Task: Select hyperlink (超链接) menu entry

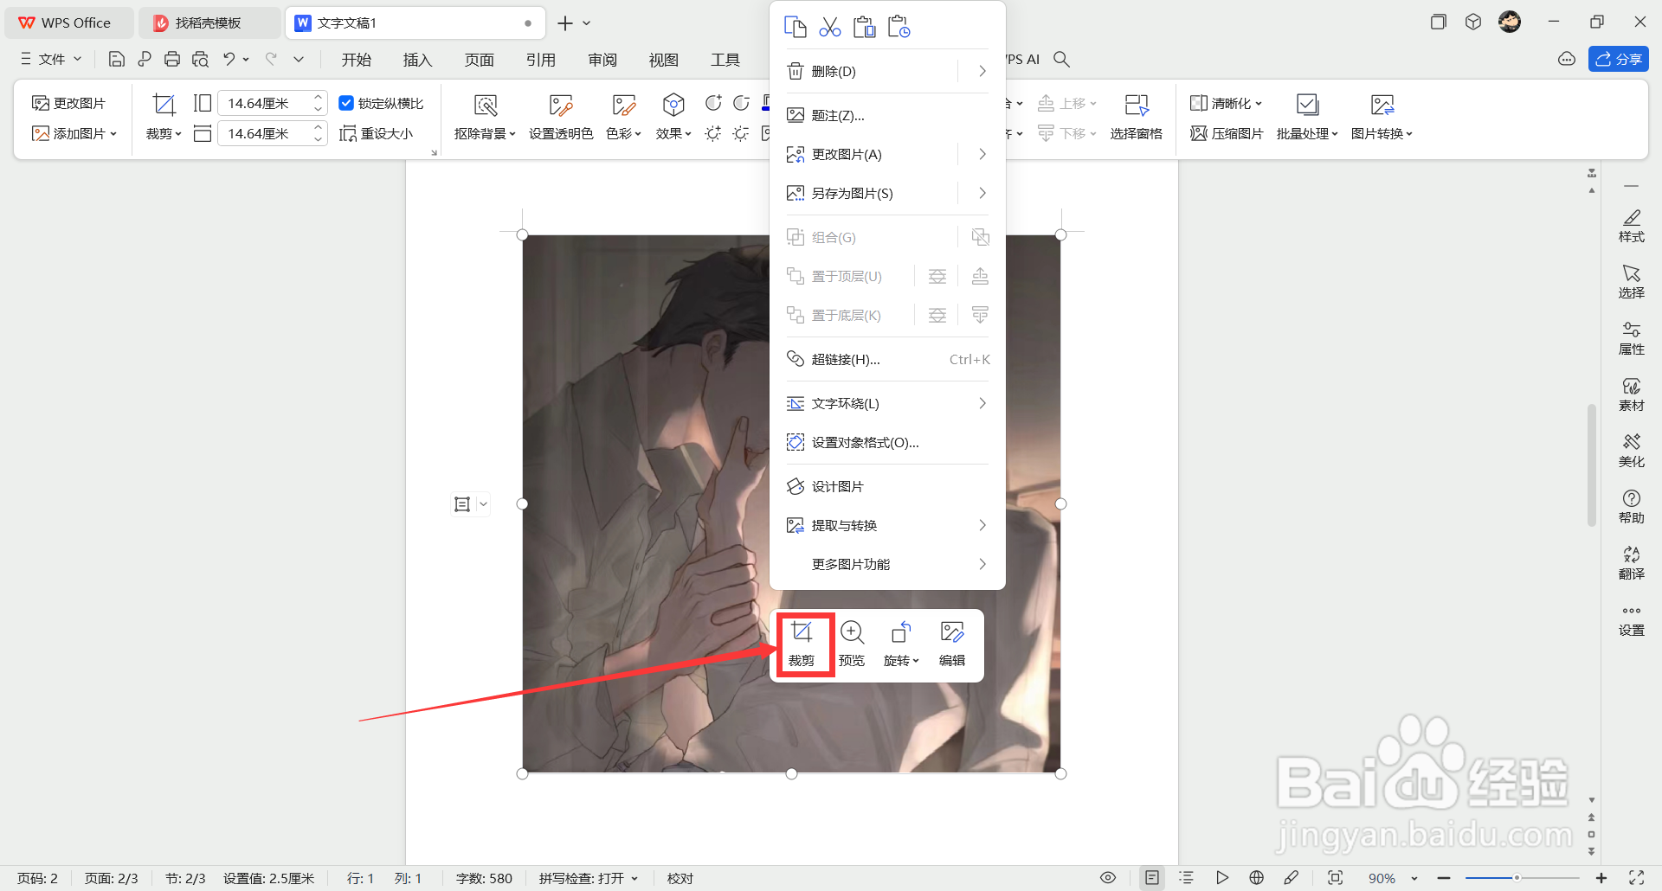Action: pos(887,359)
